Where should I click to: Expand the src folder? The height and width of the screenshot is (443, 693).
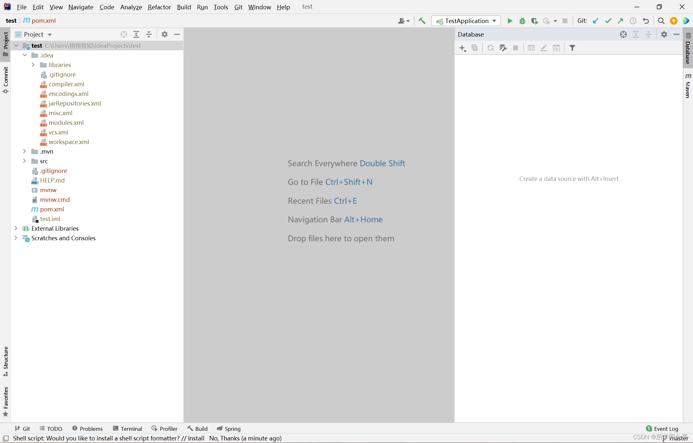[x=24, y=161]
